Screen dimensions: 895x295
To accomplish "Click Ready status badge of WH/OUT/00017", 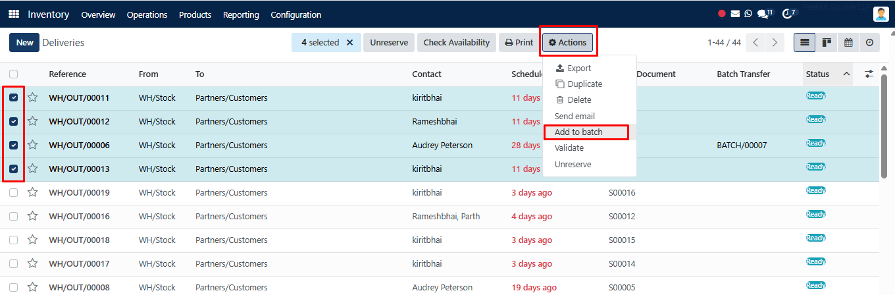I will point(816,261).
